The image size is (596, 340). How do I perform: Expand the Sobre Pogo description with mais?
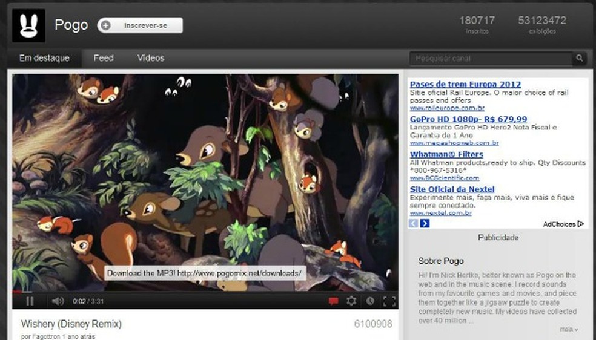pos(569,329)
